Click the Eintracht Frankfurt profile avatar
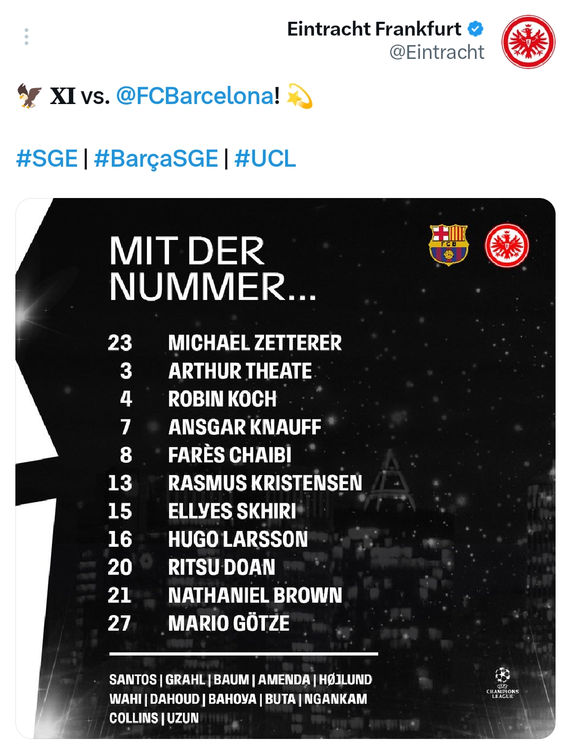 tap(528, 41)
